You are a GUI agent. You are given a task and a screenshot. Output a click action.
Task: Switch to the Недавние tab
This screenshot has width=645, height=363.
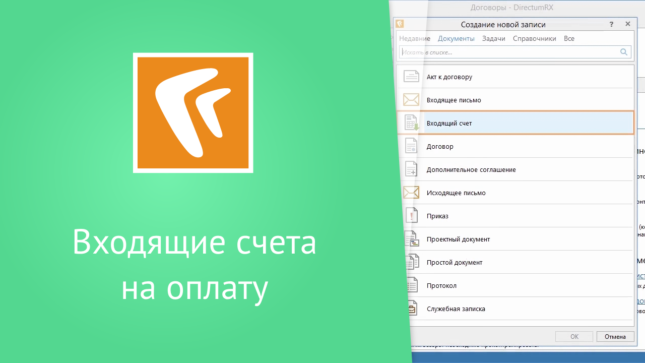(415, 38)
